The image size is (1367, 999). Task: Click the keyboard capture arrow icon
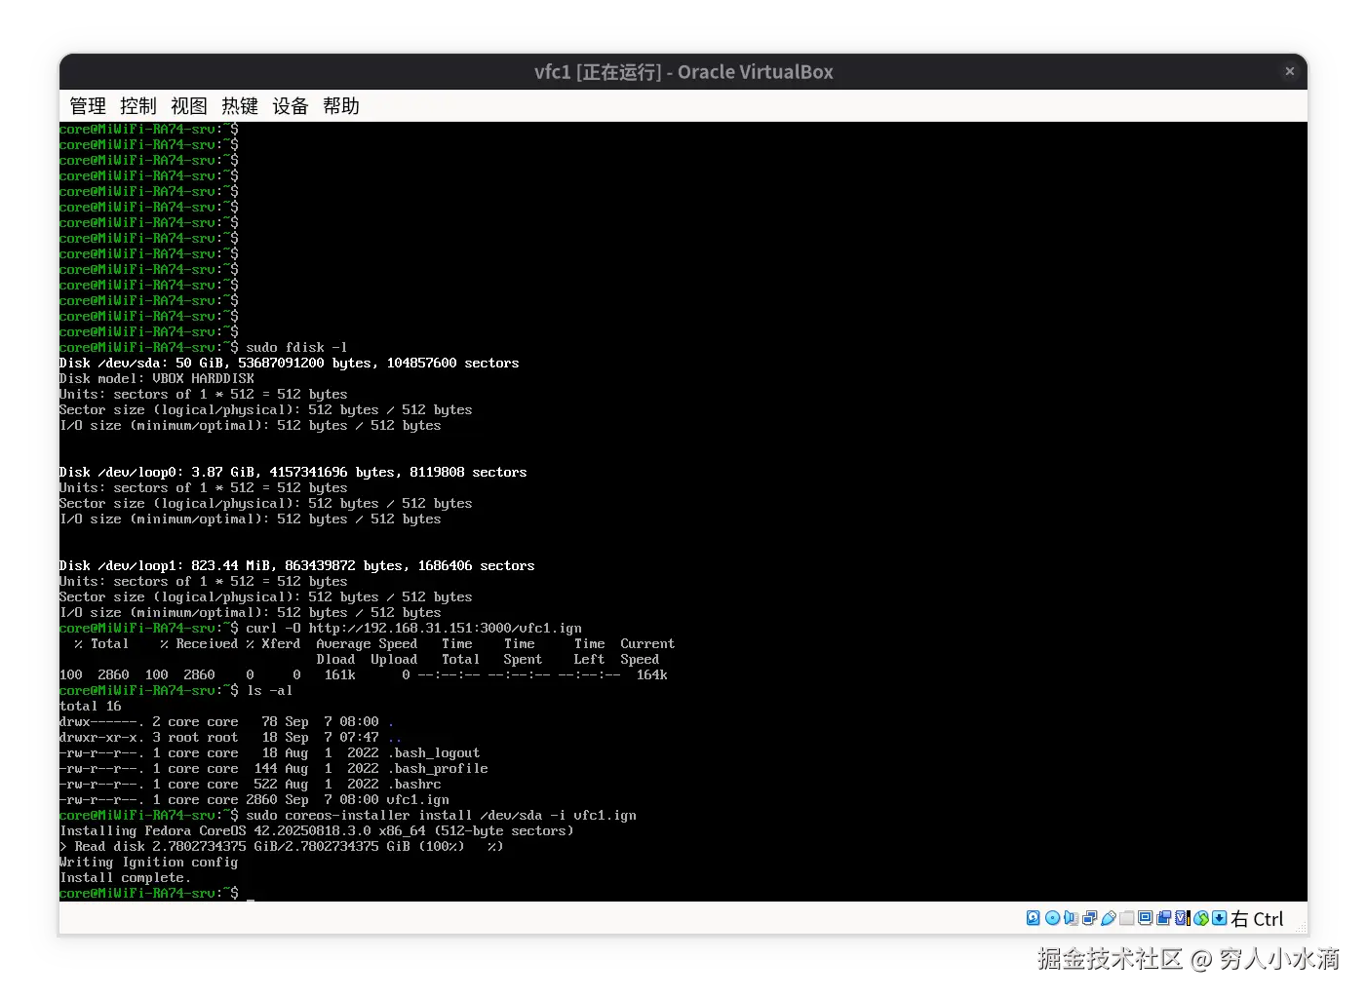[x=1220, y=918]
